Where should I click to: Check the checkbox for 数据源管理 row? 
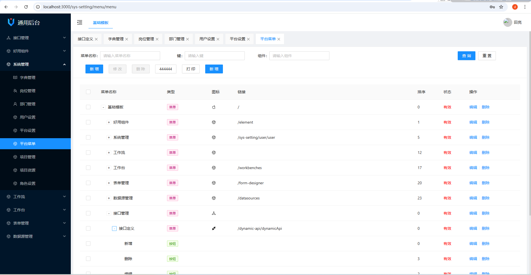(88, 198)
